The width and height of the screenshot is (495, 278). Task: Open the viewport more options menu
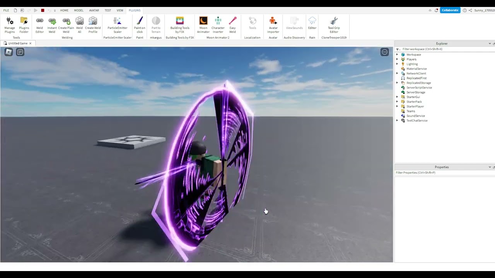(384, 52)
